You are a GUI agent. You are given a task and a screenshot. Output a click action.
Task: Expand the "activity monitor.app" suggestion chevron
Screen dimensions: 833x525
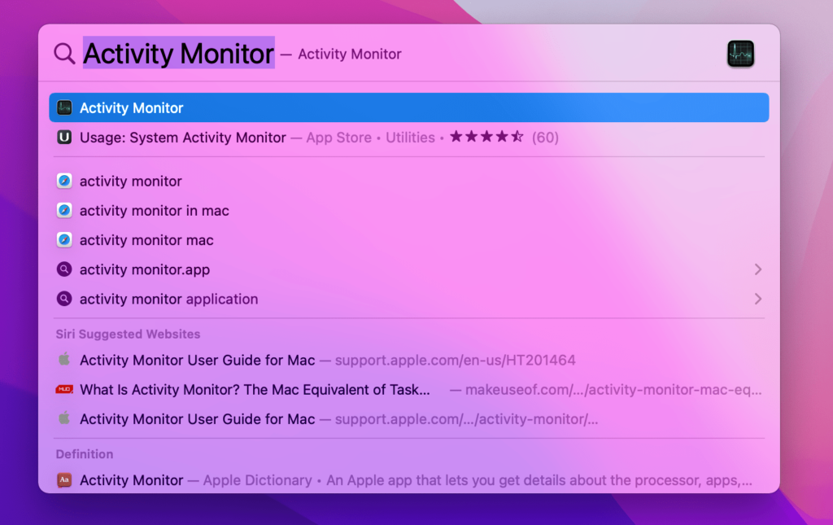click(757, 269)
